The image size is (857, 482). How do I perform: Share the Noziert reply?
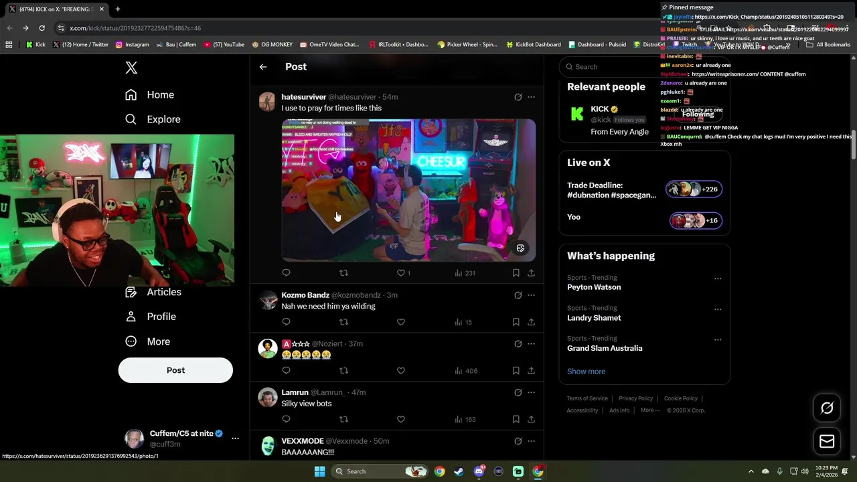tap(531, 370)
